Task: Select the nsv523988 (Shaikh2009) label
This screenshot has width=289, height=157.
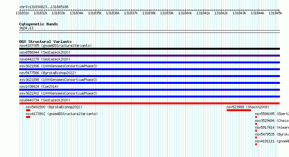Action: point(248,107)
